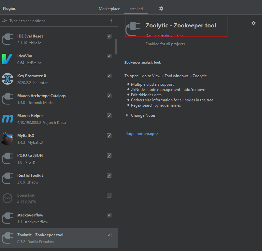
Task: Click the plugin list vertical scrollbar
Action: 116,47
